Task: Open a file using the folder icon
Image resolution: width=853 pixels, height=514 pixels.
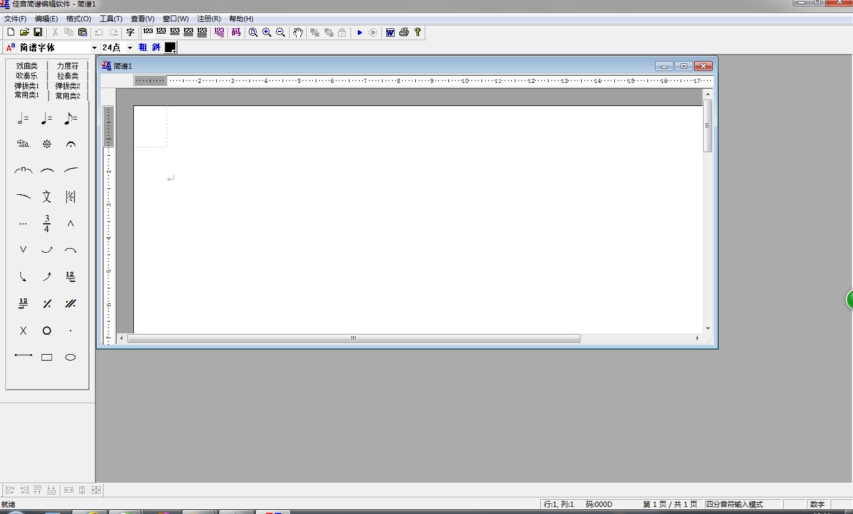Action: tap(24, 33)
